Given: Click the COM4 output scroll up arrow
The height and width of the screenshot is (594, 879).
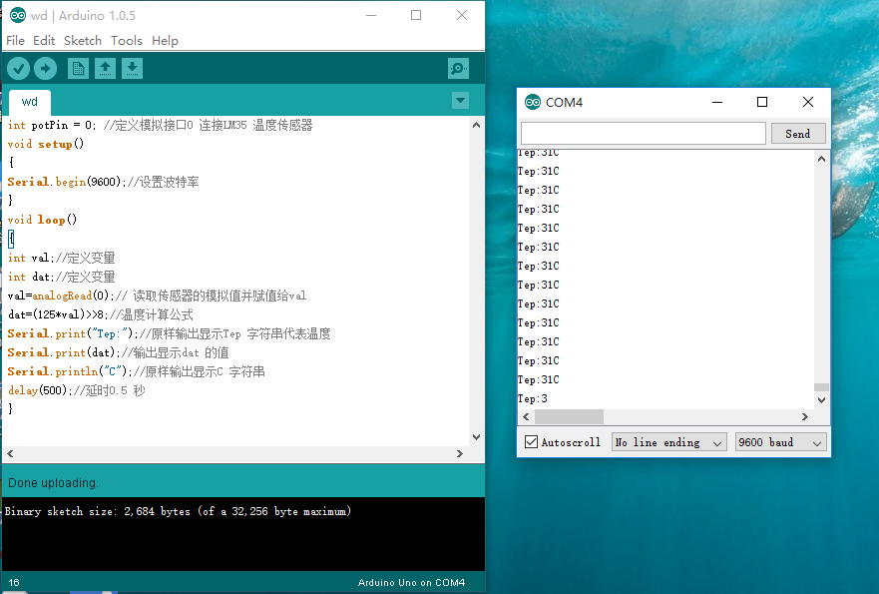Looking at the screenshot, I should click(x=821, y=159).
